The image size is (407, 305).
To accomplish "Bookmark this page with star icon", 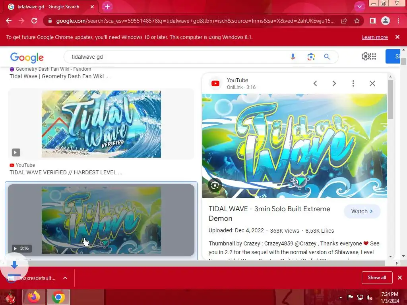I will (357, 21).
